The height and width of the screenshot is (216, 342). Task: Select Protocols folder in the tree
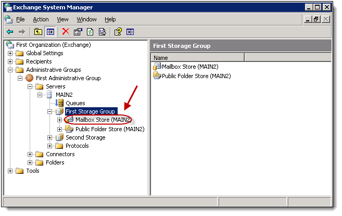pos(77,146)
